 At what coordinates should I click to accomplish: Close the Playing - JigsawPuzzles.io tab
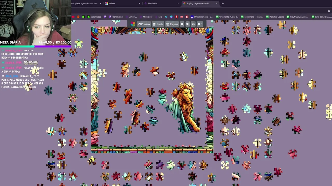point(217,3)
